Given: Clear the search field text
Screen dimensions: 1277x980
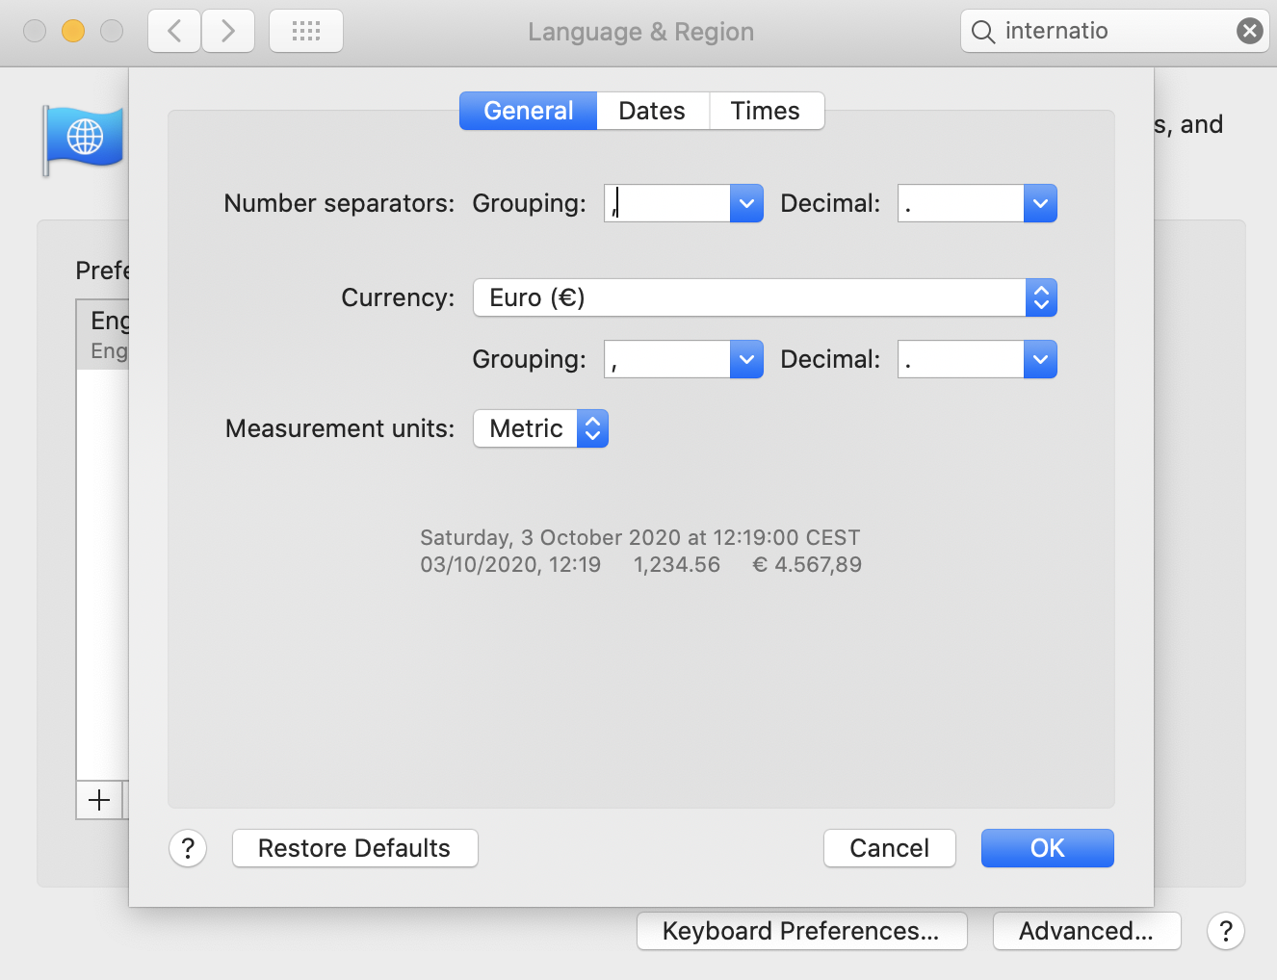Looking at the screenshot, I should tap(1249, 31).
